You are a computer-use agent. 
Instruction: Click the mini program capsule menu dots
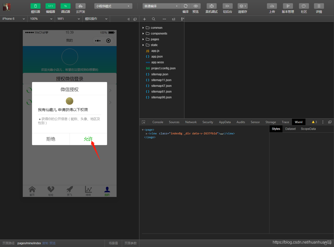pos(98,41)
